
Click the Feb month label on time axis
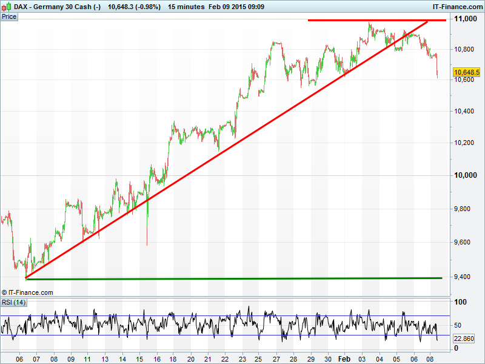click(344, 359)
